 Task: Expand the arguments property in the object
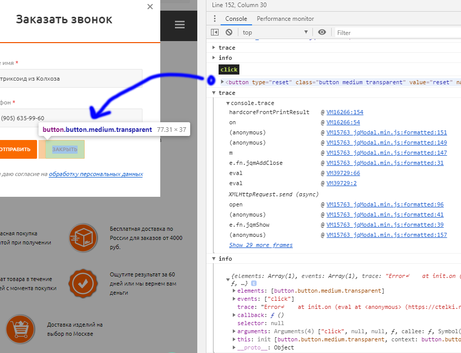(x=234, y=331)
